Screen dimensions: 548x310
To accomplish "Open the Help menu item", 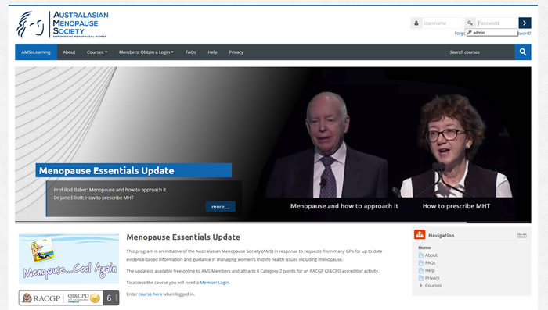I will 212,52.
